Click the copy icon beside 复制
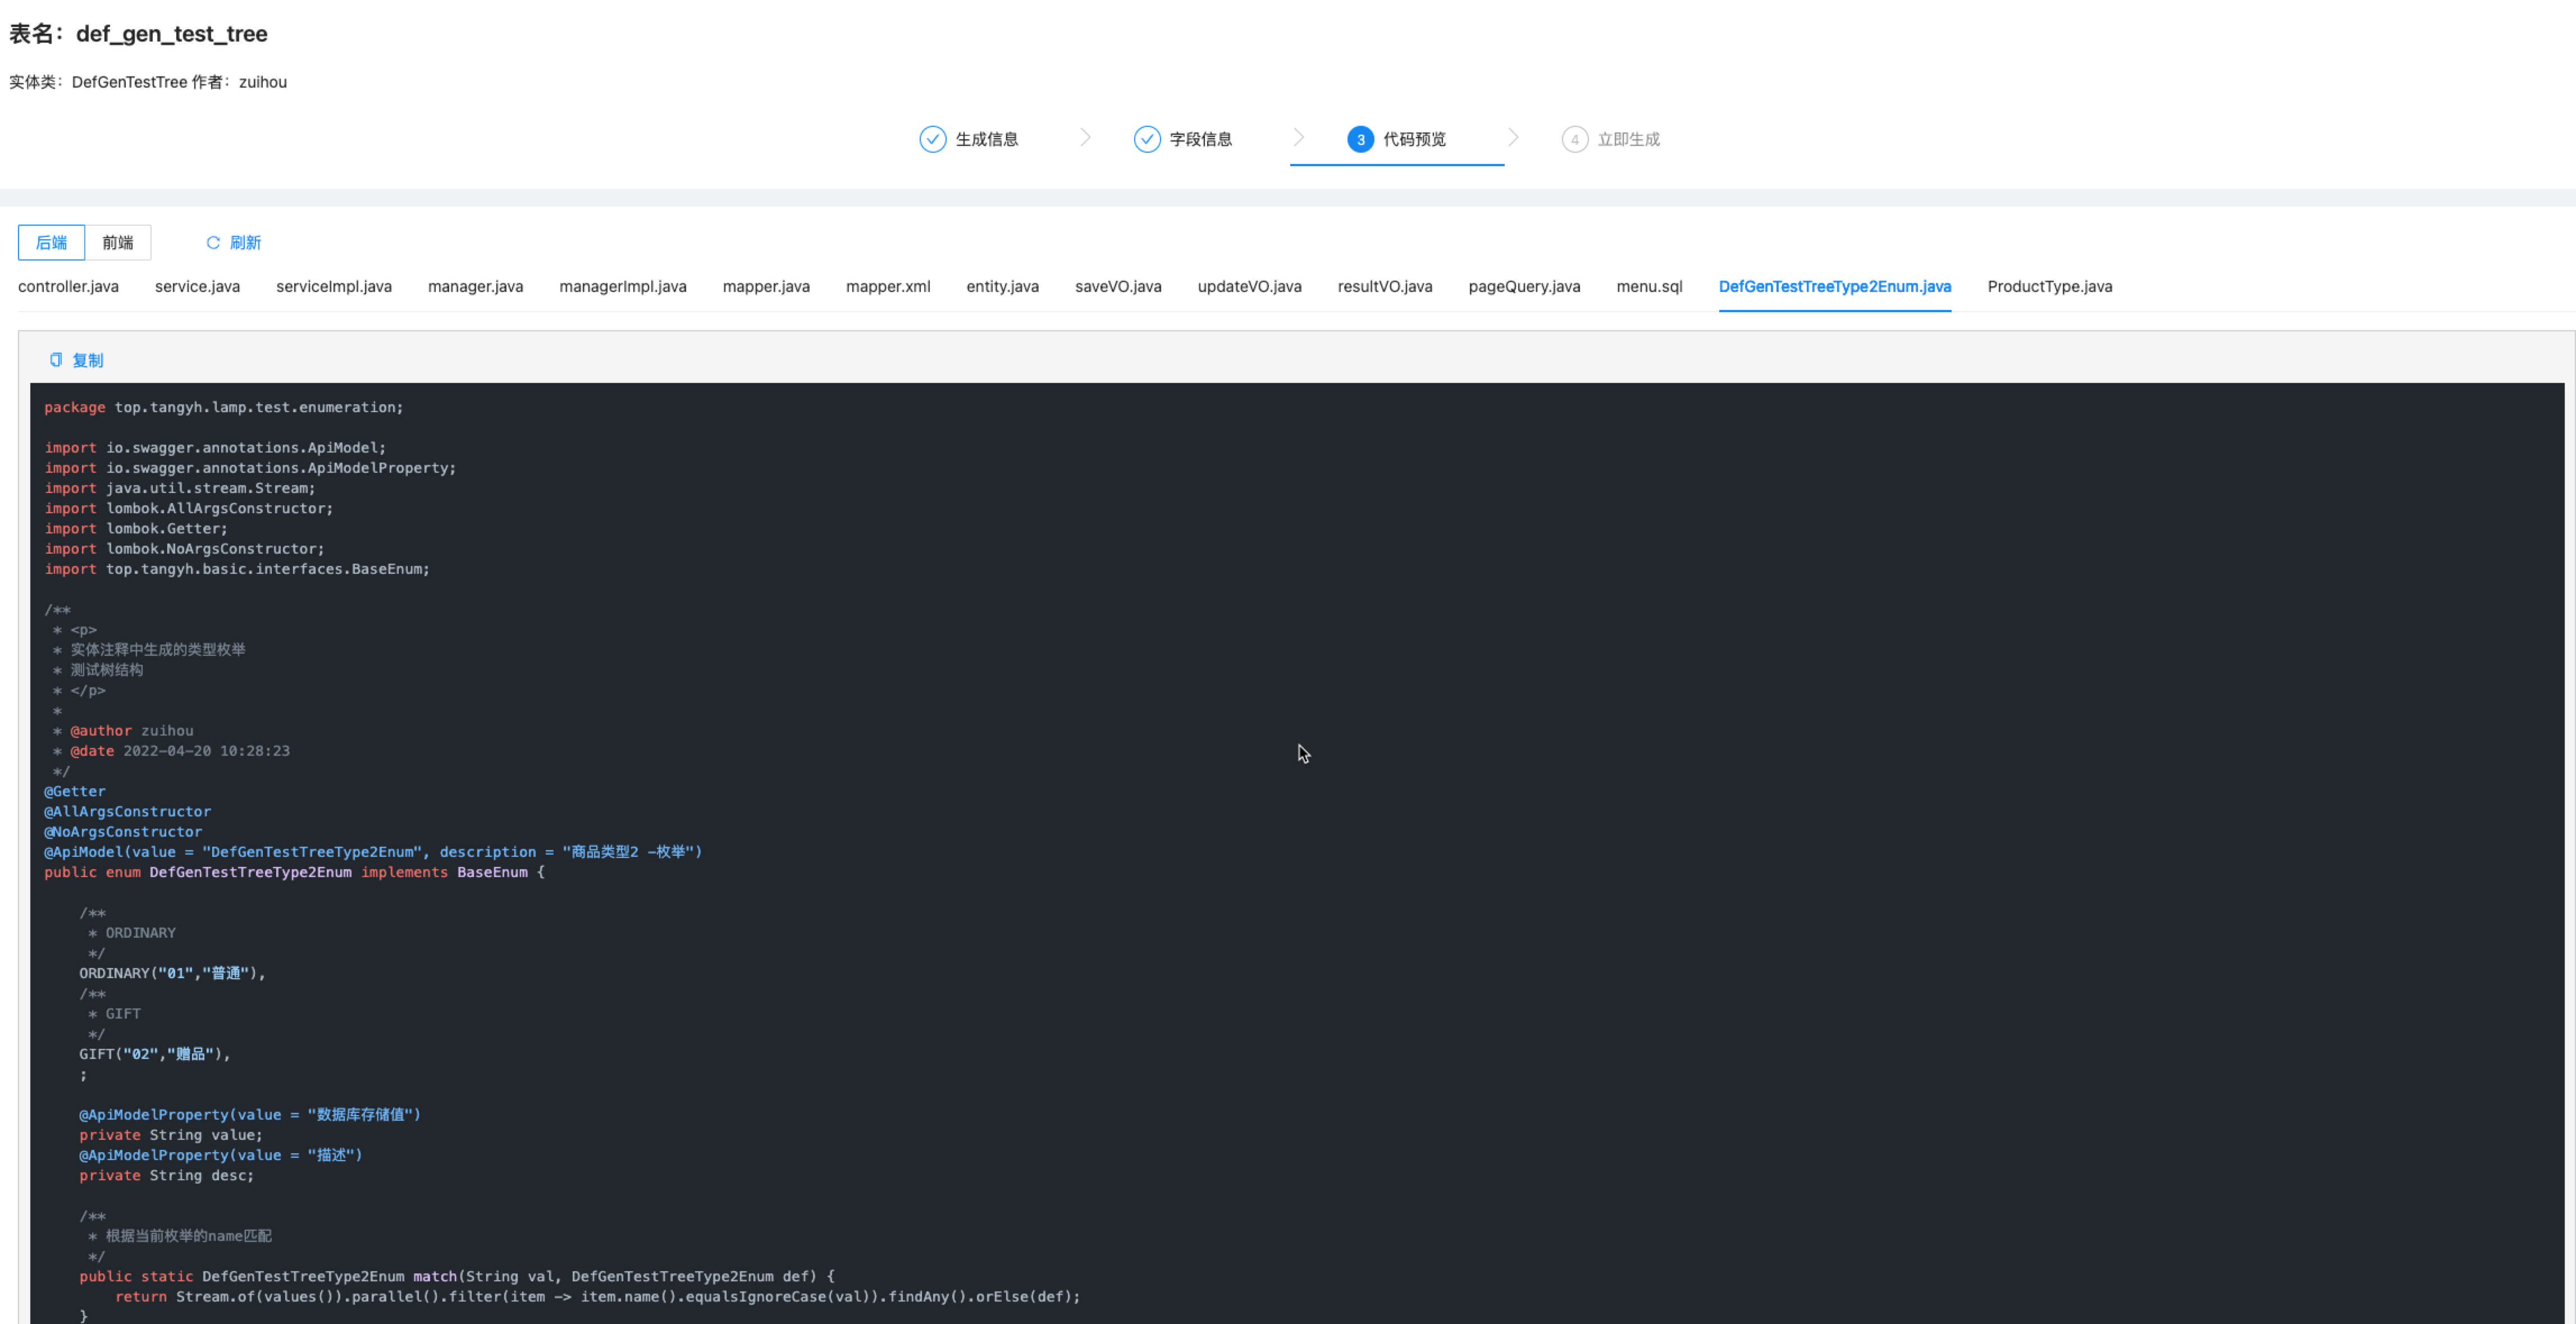Viewport: 2576px width, 1324px height. [56, 360]
